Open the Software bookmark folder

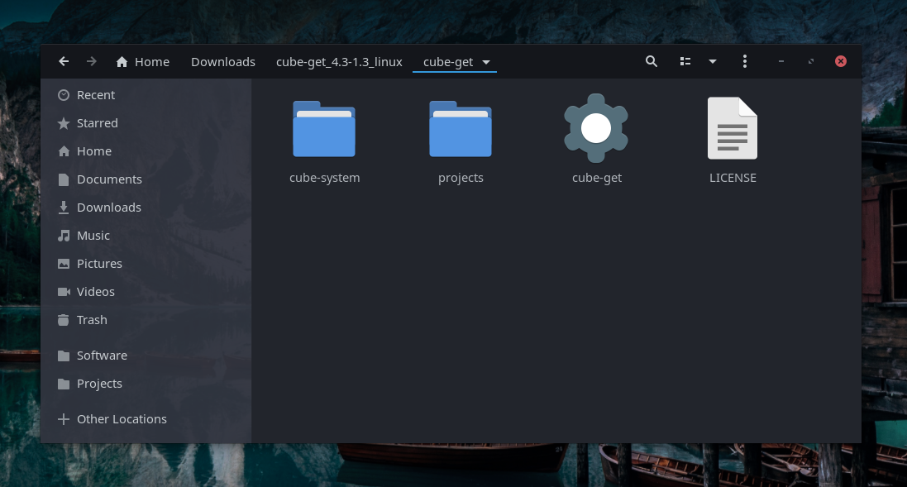click(x=102, y=356)
